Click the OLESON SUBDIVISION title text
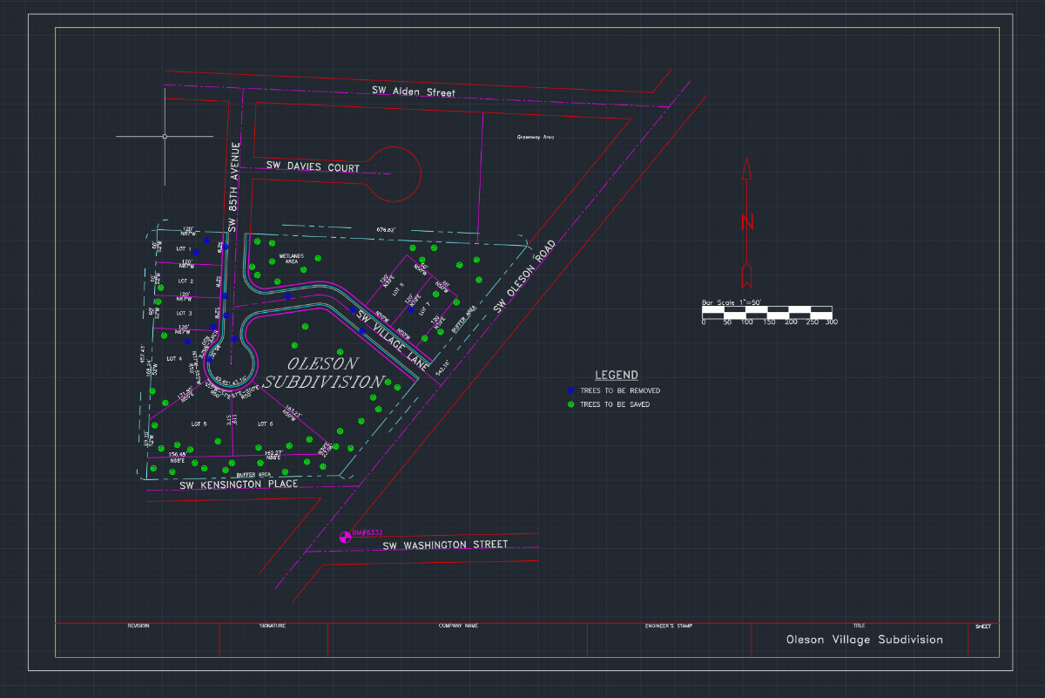The image size is (1045, 698). click(324, 372)
